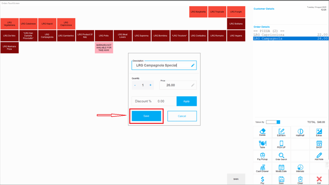Click the Pay dollar icon
The height and width of the screenshot is (185, 329).
pos(262,180)
